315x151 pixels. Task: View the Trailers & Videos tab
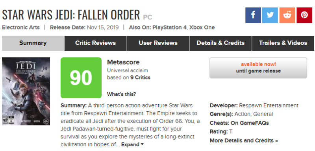[x=283, y=43]
